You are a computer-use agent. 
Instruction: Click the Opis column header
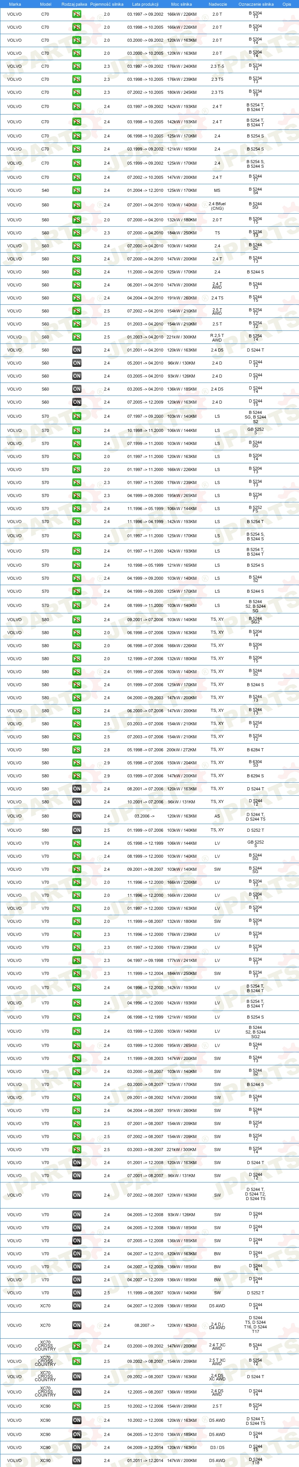point(287,4)
